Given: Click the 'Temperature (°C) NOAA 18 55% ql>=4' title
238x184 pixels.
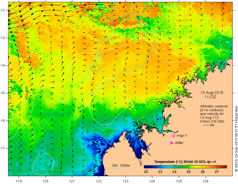Looking at the screenshot, I should [185, 162].
